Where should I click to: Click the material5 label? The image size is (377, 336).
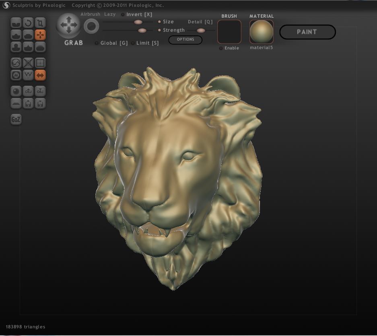click(262, 47)
